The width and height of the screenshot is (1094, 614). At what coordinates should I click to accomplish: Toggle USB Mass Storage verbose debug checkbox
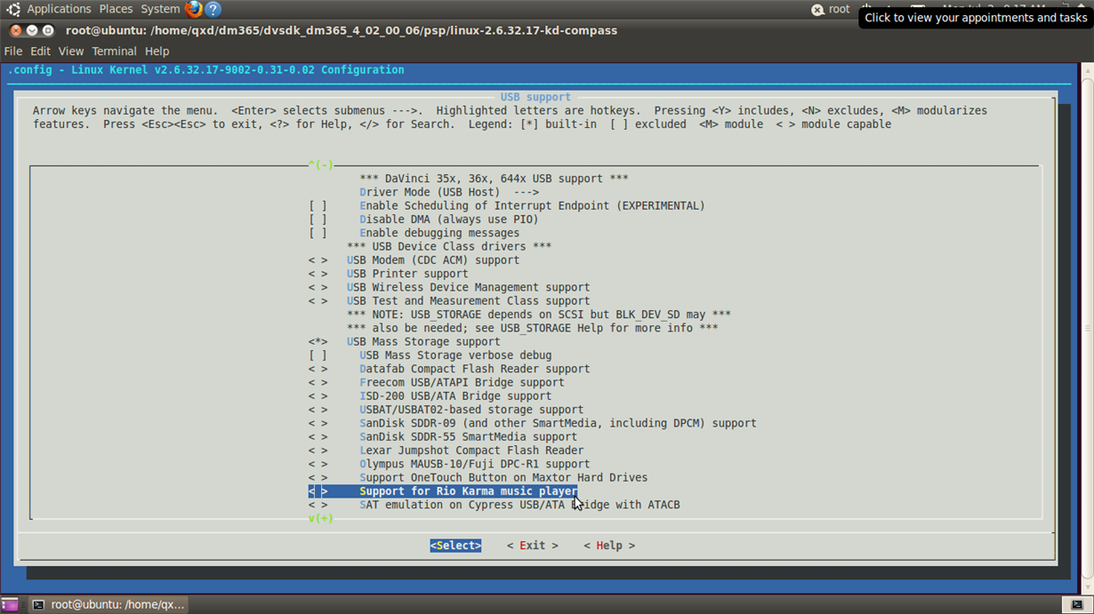click(318, 355)
